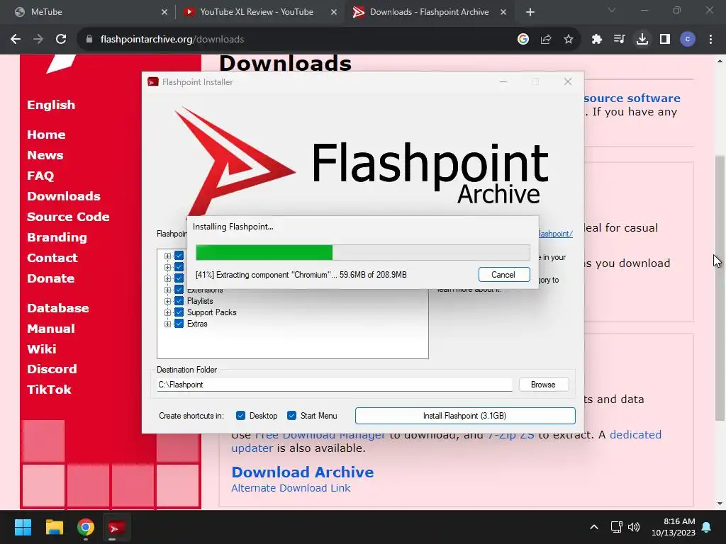This screenshot has height=544, width=726.
Task: Click Flashpoint Installer taskbar icon
Action: pos(117,527)
